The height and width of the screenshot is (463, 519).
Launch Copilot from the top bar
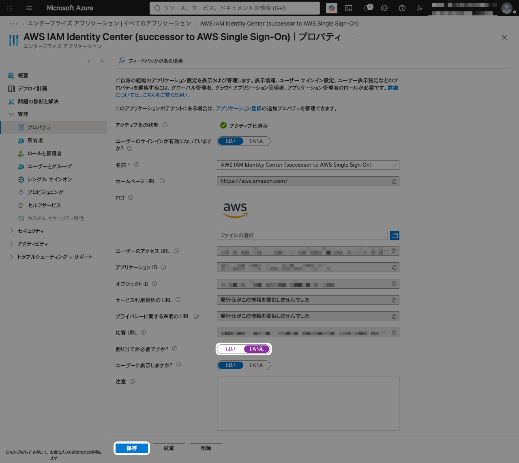point(332,8)
